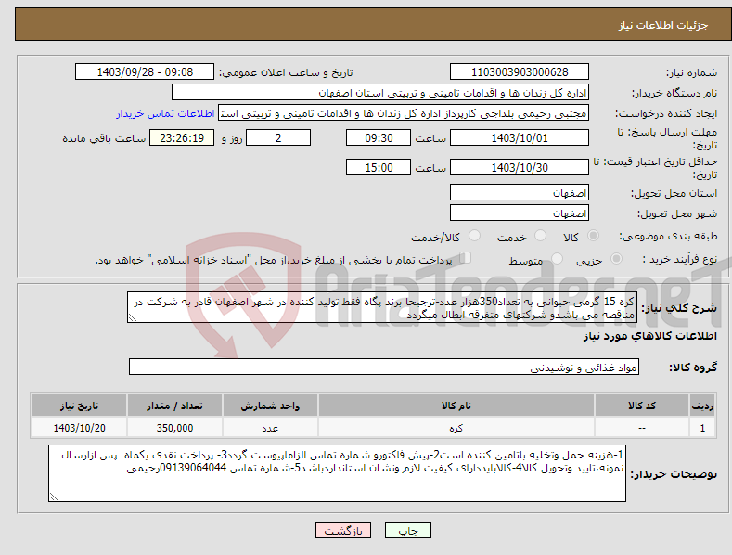This screenshot has width=732, height=555.
Task: Click the announcement date field 1403/09/28 - 09:08
Action: (145, 72)
